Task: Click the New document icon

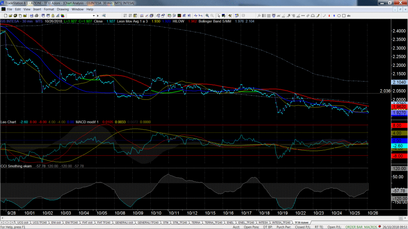Action: (x=6, y=16)
